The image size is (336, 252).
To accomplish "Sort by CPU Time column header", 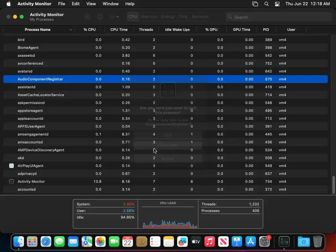I will (x=119, y=30).
